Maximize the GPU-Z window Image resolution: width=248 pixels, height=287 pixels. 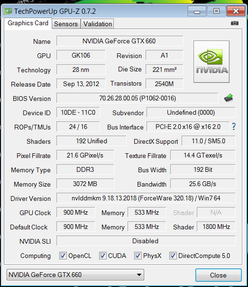coord(216,11)
